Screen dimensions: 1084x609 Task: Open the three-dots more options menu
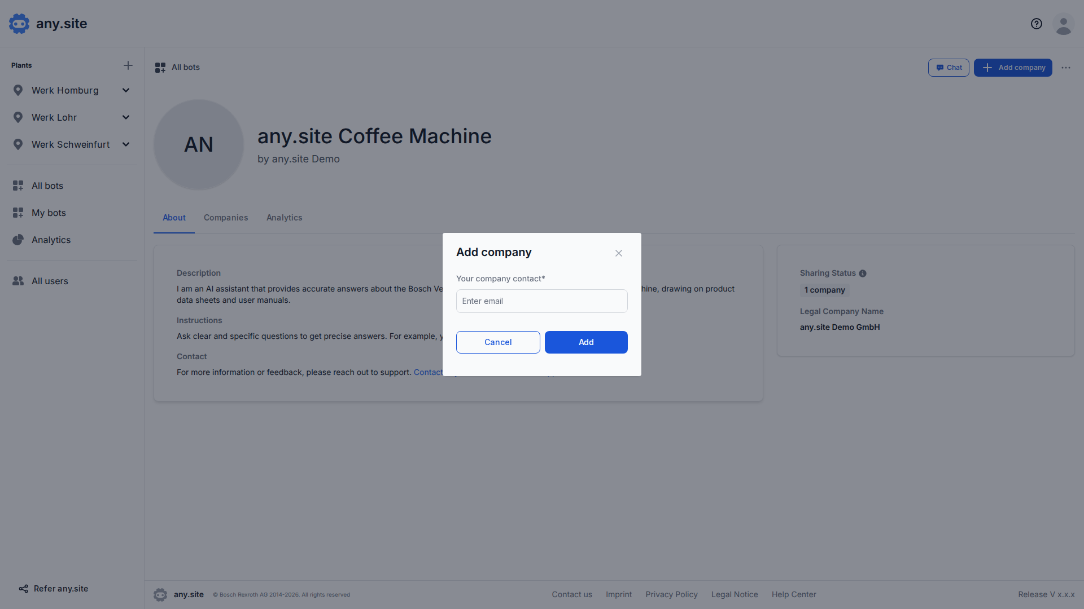pyautogui.click(x=1066, y=68)
